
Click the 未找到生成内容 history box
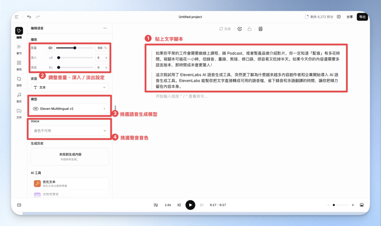70,156
